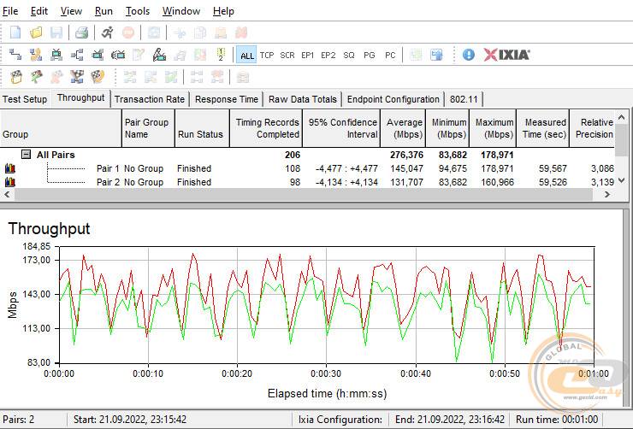Select Pair 2 row average 131,707
633x429 pixels.
click(406, 182)
